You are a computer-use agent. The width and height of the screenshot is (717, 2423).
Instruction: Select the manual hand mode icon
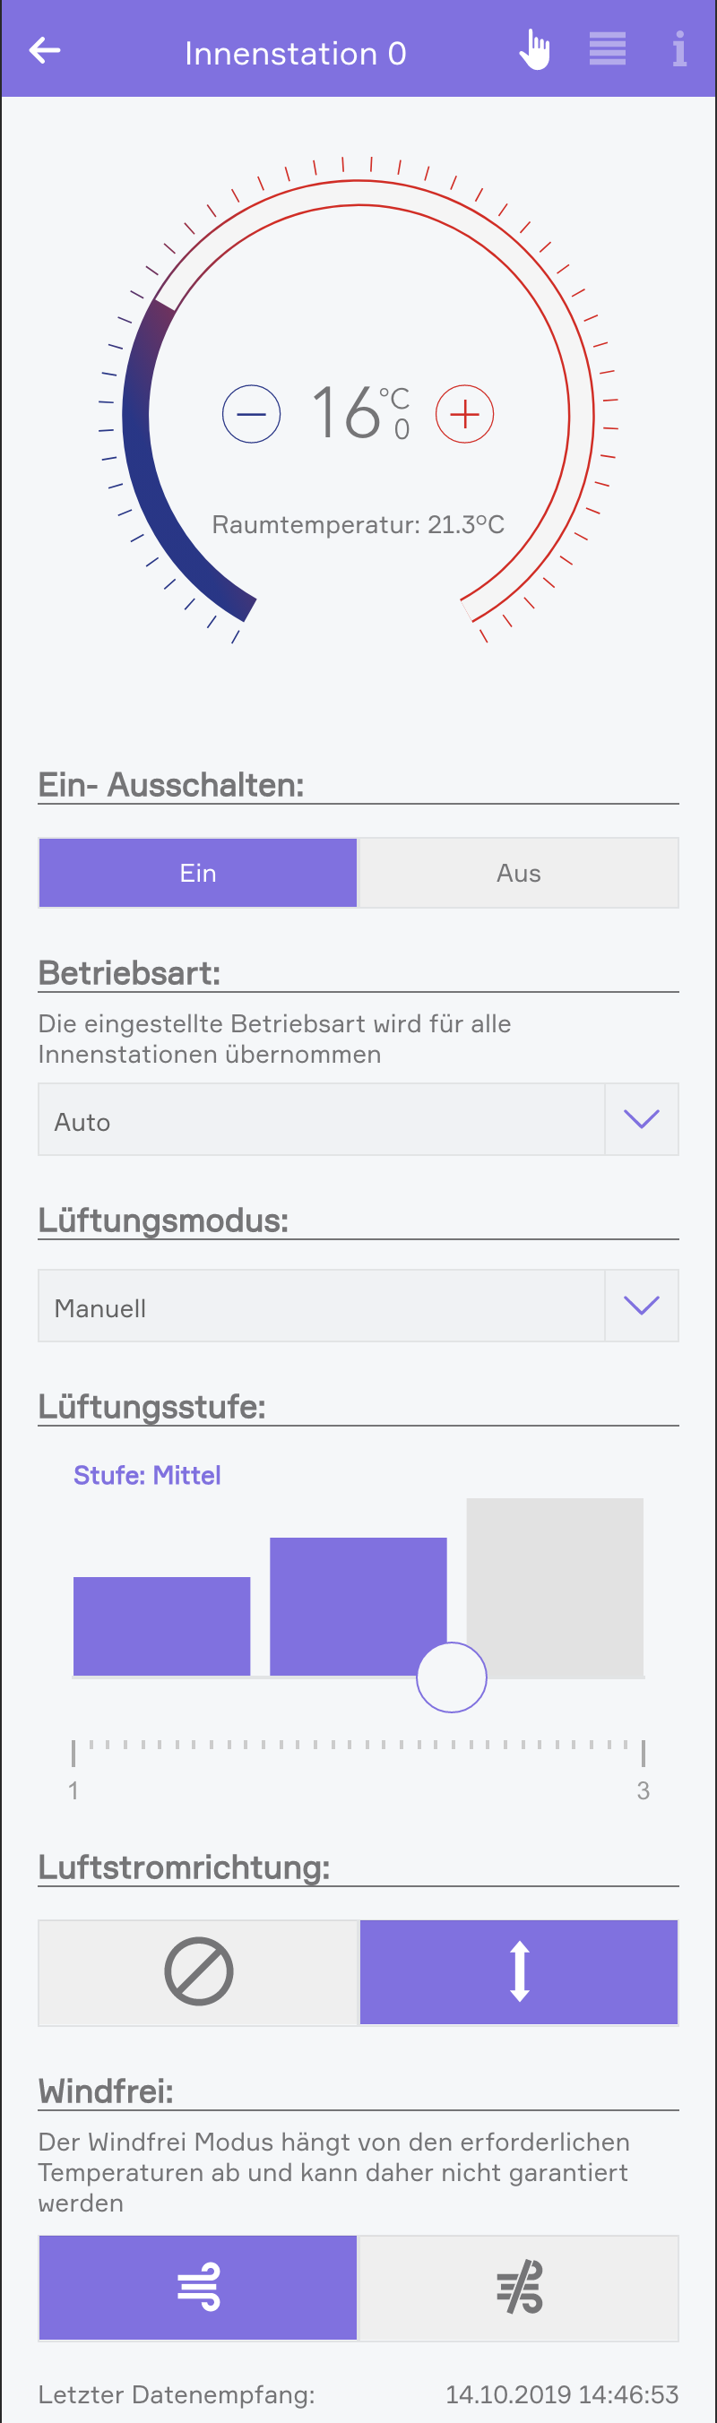(x=534, y=50)
